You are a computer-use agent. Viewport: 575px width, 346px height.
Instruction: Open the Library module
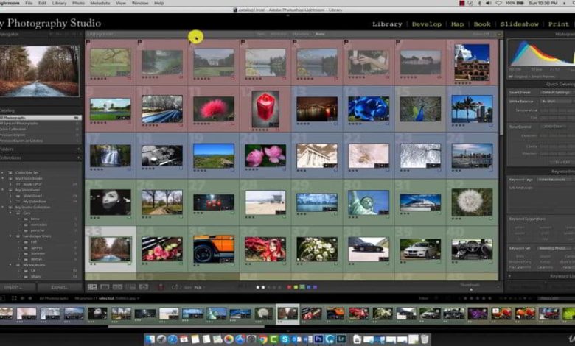[x=387, y=24]
